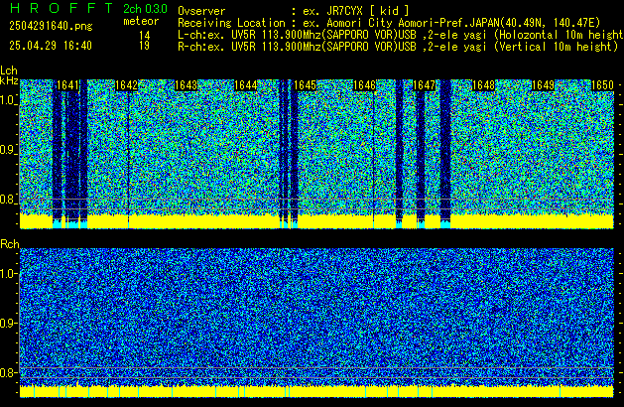624x407 pixels.
Task: Click the 1643 time marker
Action: coord(186,85)
